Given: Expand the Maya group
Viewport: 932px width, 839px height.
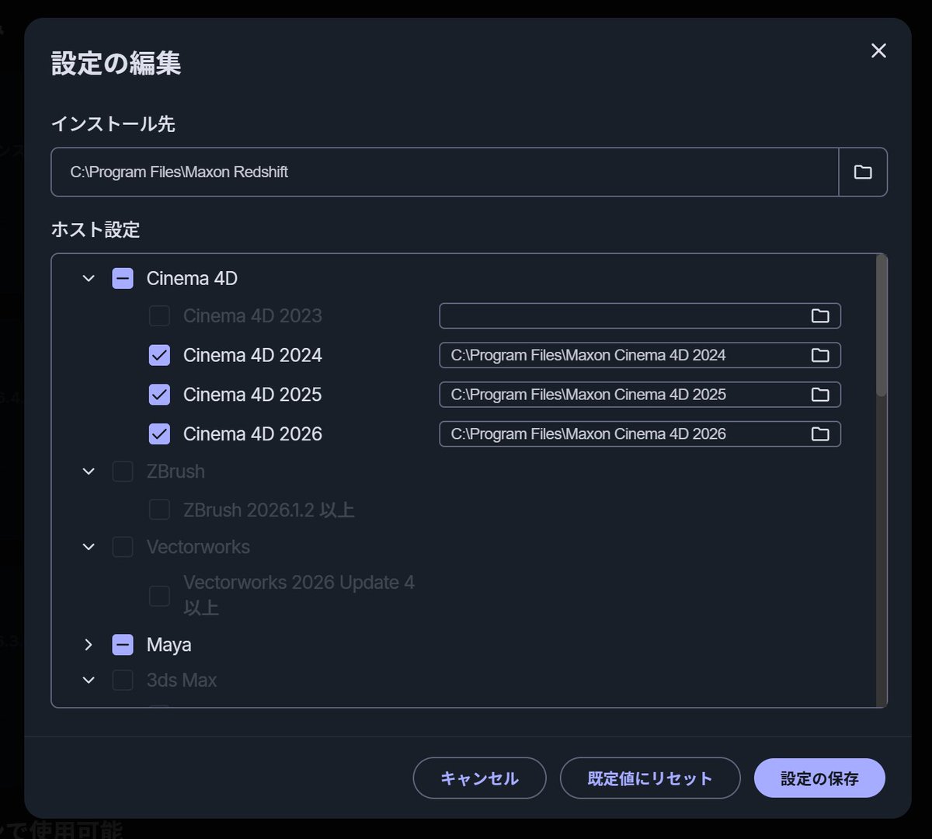Looking at the screenshot, I should [89, 645].
